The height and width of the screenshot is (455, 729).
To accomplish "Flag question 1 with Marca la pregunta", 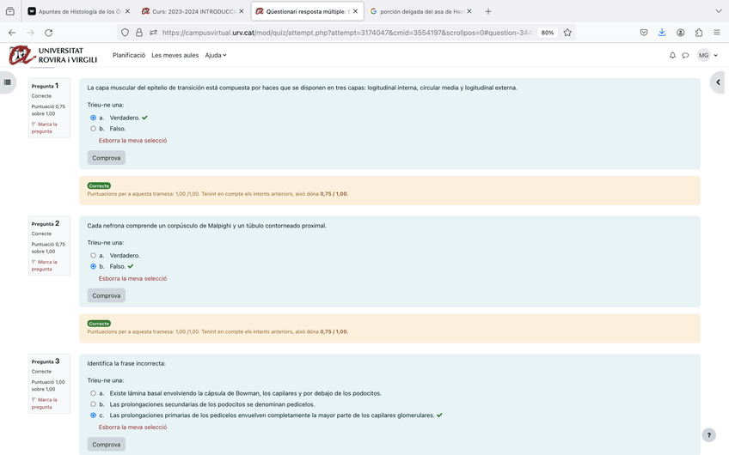I will click(44, 128).
